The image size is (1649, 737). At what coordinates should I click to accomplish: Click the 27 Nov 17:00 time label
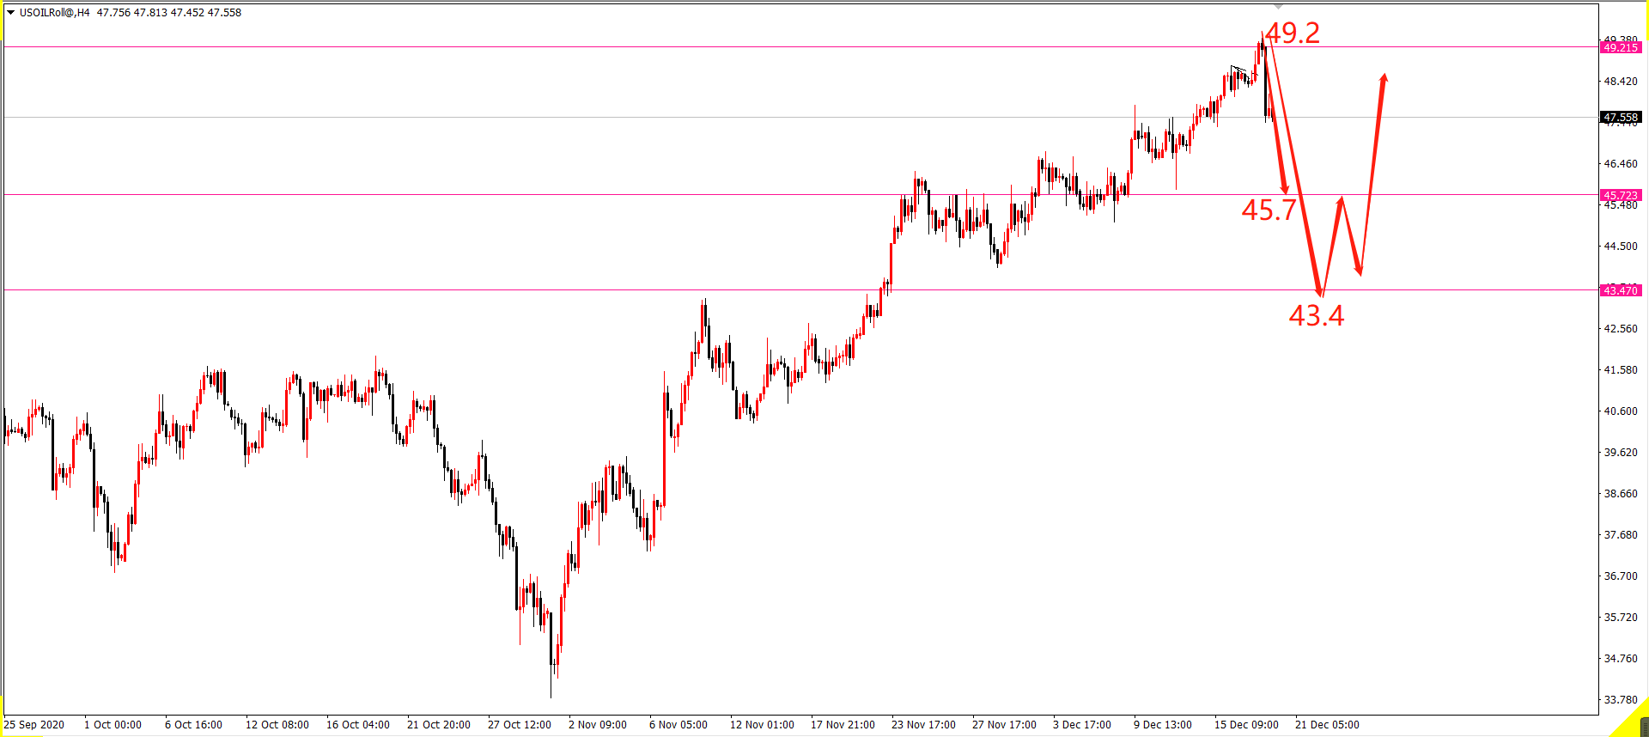pos(1004,725)
